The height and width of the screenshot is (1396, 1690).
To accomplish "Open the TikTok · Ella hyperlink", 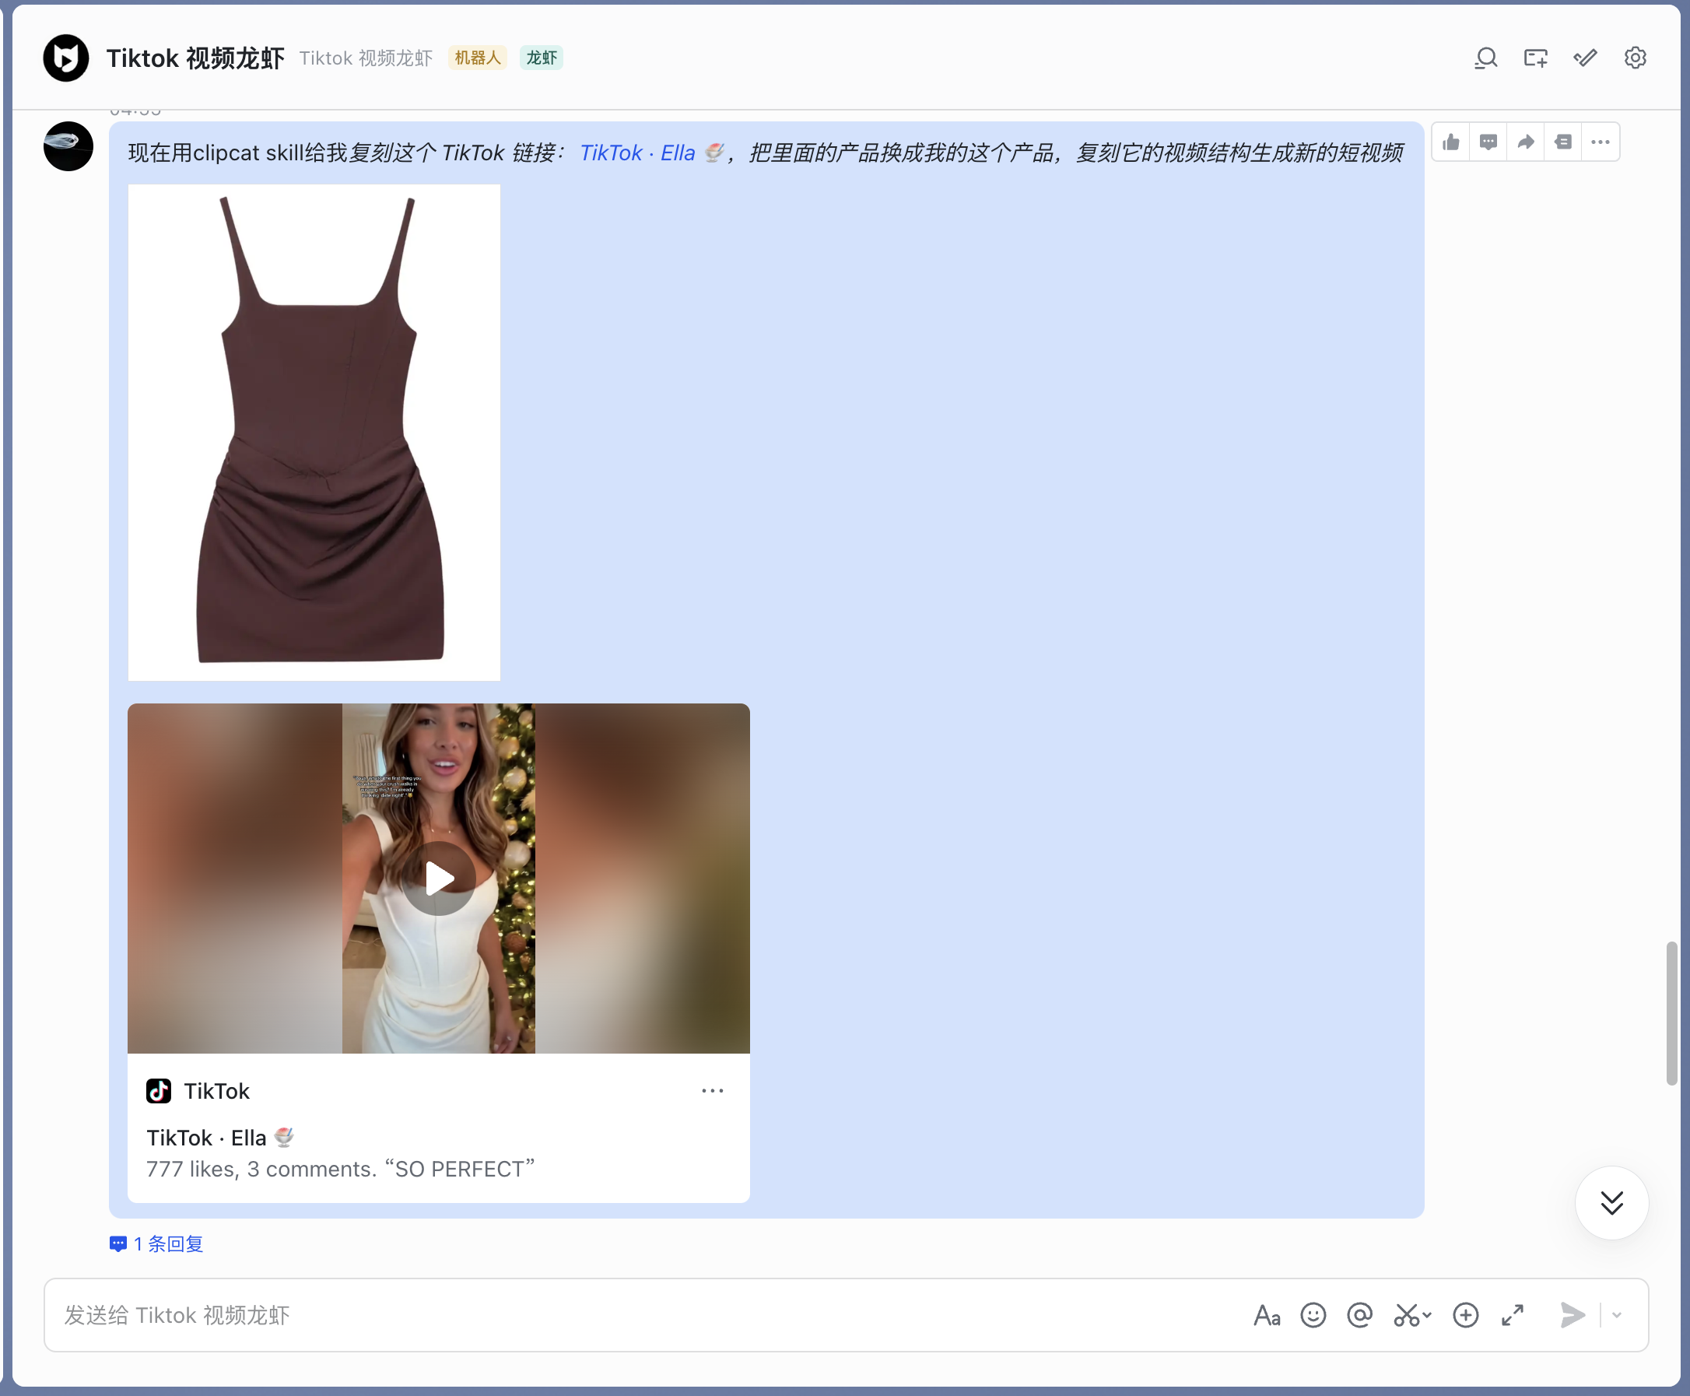I will (x=636, y=153).
